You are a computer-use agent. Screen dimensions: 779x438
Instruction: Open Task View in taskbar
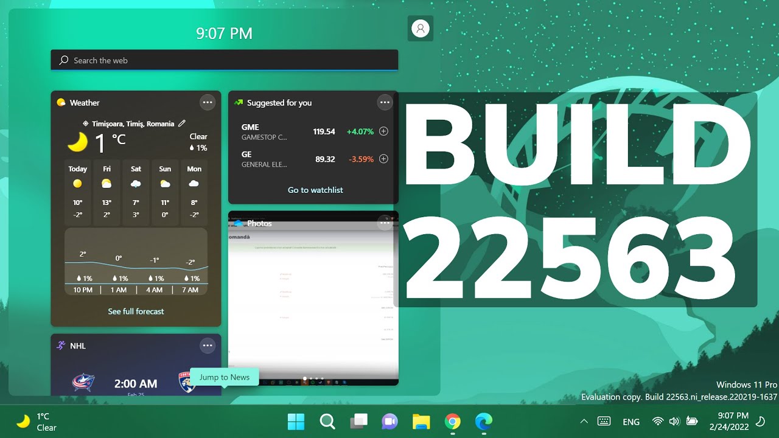(x=359, y=421)
